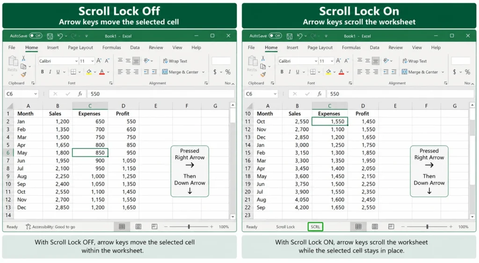Click the SCRL indicator in right status bar
This screenshot has width=479, height=263.
click(315, 226)
